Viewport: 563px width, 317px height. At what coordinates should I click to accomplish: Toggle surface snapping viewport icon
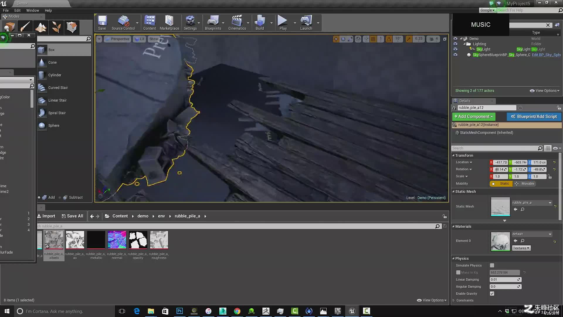coord(366,39)
